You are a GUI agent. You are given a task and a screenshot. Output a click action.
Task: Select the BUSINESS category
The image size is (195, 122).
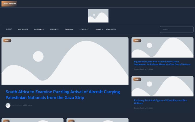[39, 29]
